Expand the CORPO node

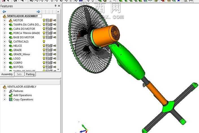click(x=5, y=63)
